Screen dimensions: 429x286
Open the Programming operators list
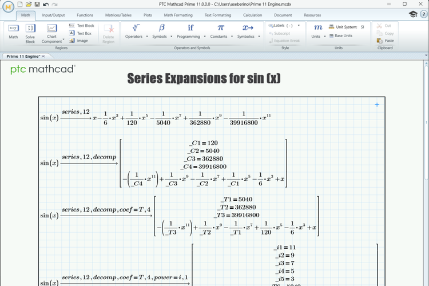click(190, 31)
